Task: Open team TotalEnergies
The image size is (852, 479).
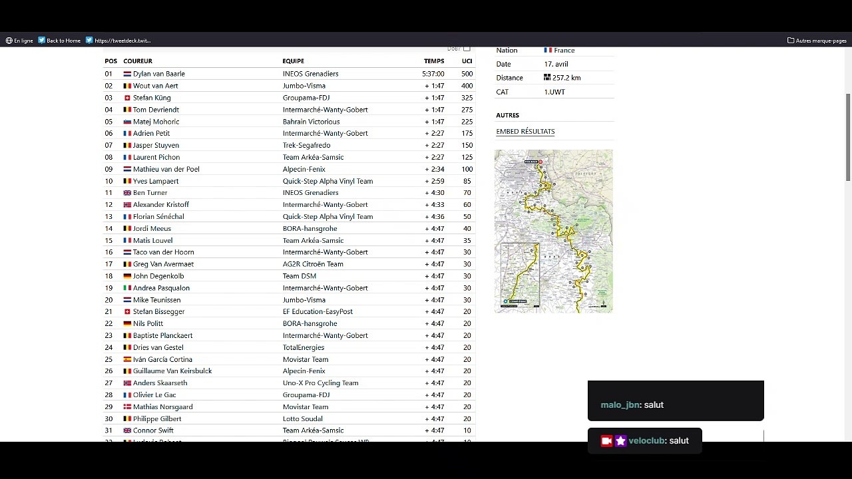Action: (304, 347)
